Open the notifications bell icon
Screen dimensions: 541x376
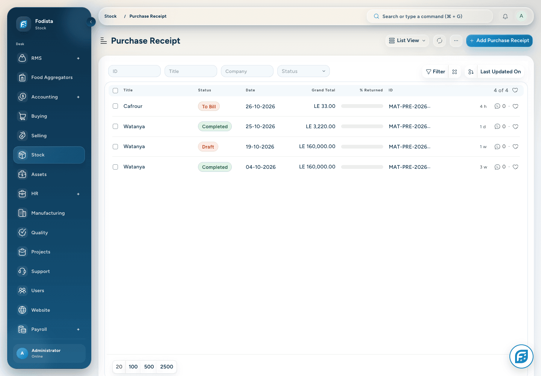coord(505,16)
